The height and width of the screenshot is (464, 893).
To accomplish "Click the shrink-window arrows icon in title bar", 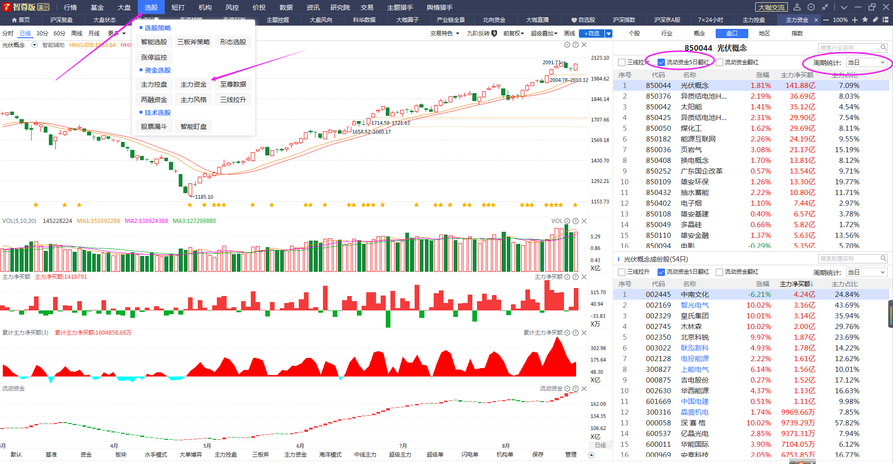I will 825,7.
